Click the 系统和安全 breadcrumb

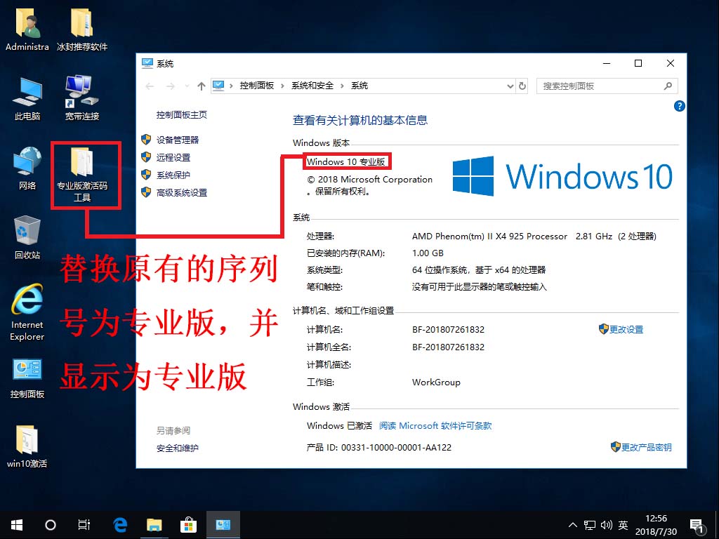click(312, 86)
